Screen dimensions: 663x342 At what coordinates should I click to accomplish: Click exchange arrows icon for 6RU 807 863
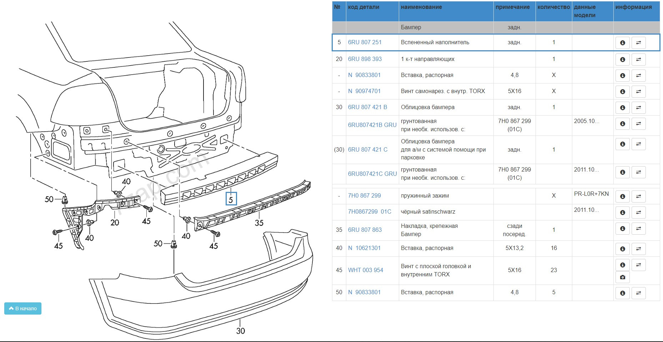pyautogui.click(x=638, y=229)
